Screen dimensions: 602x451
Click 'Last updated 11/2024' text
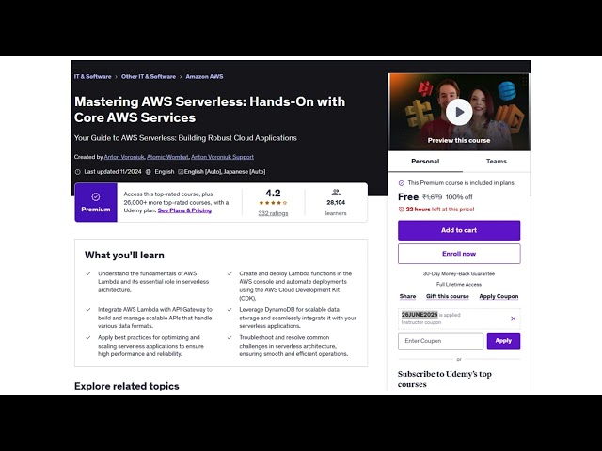(x=113, y=172)
